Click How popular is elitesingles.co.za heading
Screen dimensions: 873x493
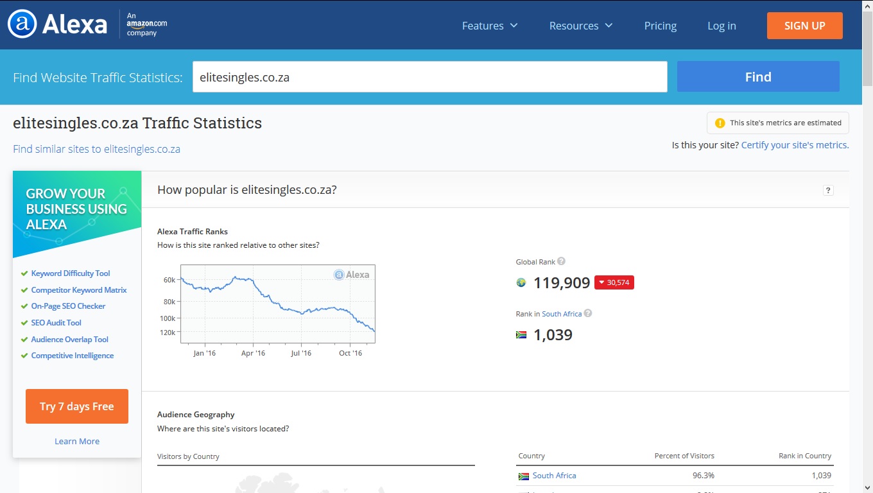247,190
